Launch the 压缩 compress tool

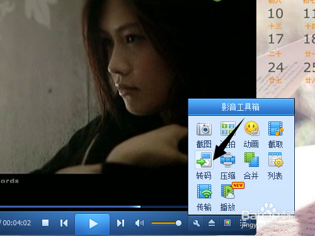228,166
